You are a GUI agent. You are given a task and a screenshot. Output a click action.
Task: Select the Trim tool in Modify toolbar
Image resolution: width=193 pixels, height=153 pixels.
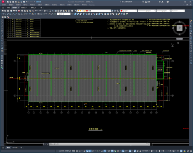191,43
